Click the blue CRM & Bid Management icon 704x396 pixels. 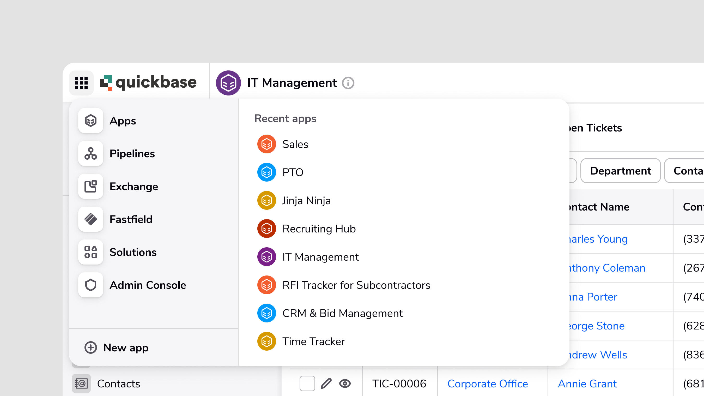(266, 313)
